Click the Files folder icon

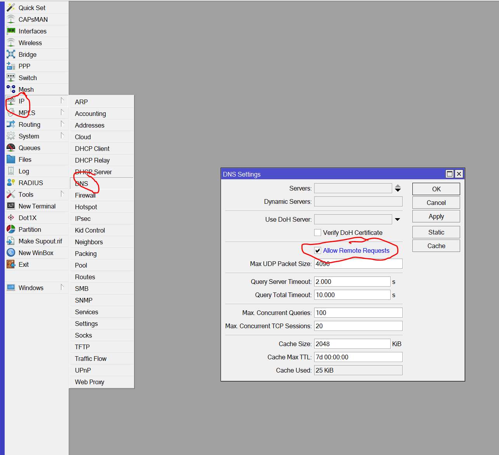11,159
